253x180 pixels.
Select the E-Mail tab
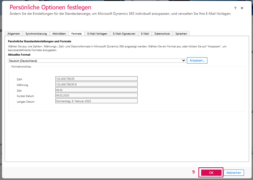(145, 34)
